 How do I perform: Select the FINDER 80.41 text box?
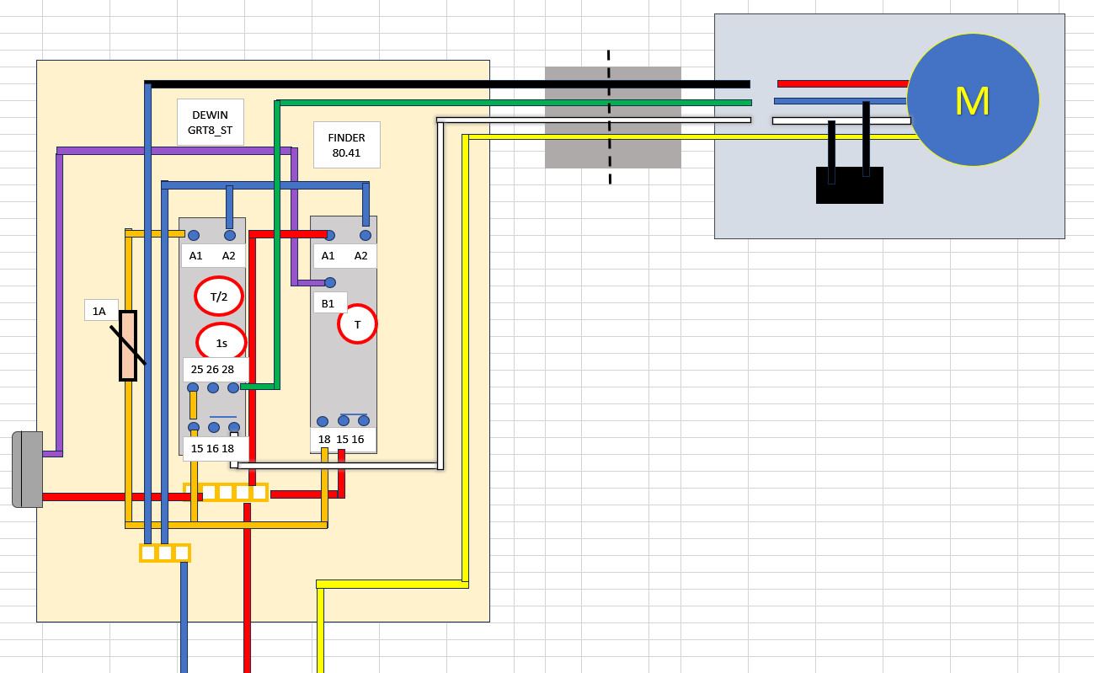(x=346, y=145)
